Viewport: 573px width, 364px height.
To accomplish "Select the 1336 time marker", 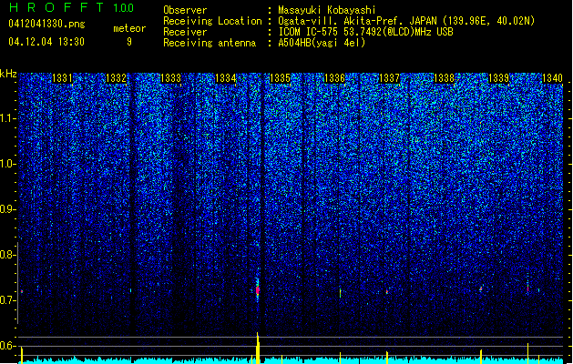I will coord(334,78).
